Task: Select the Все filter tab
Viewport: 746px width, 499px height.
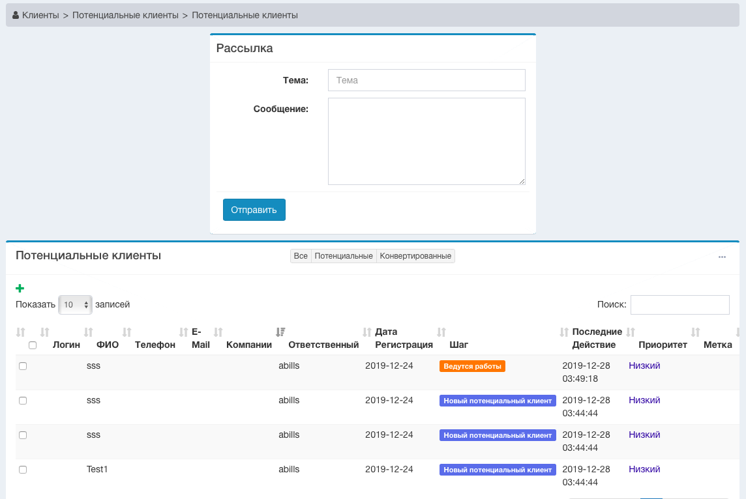Action: (x=301, y=256)
